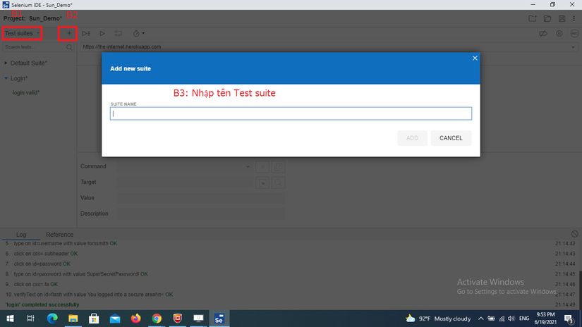Switch to the Reference tab

pyautogui.click(x=59, y=235)
